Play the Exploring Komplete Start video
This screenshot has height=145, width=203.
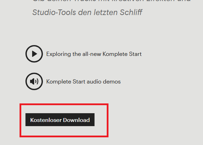tap(34, 54)
